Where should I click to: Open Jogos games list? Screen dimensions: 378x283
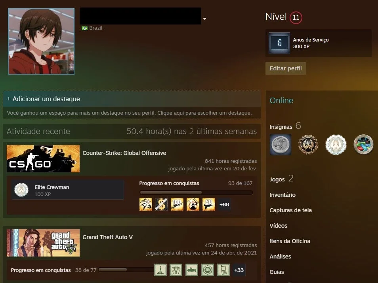[277, 179]
